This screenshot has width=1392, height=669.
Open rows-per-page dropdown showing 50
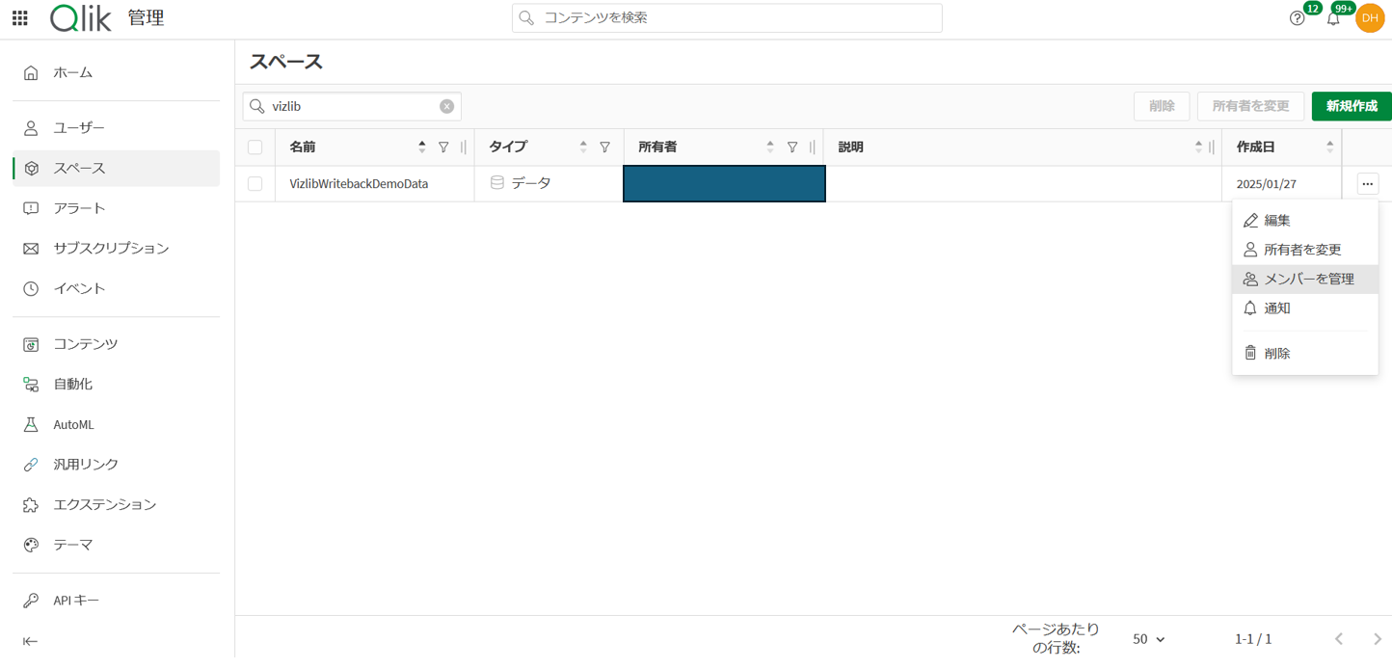(x=1148, y=639)
